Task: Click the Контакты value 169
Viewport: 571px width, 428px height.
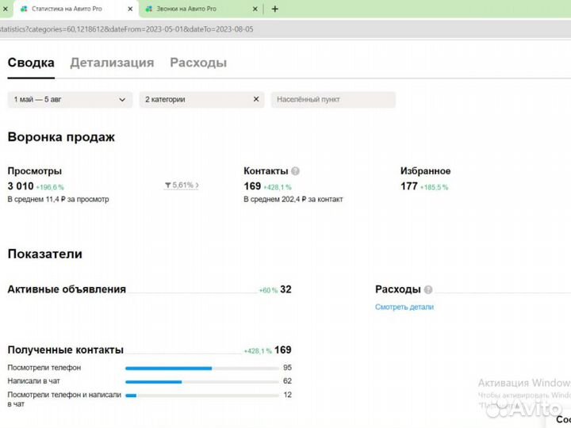Action: click(x=252, y=186)
